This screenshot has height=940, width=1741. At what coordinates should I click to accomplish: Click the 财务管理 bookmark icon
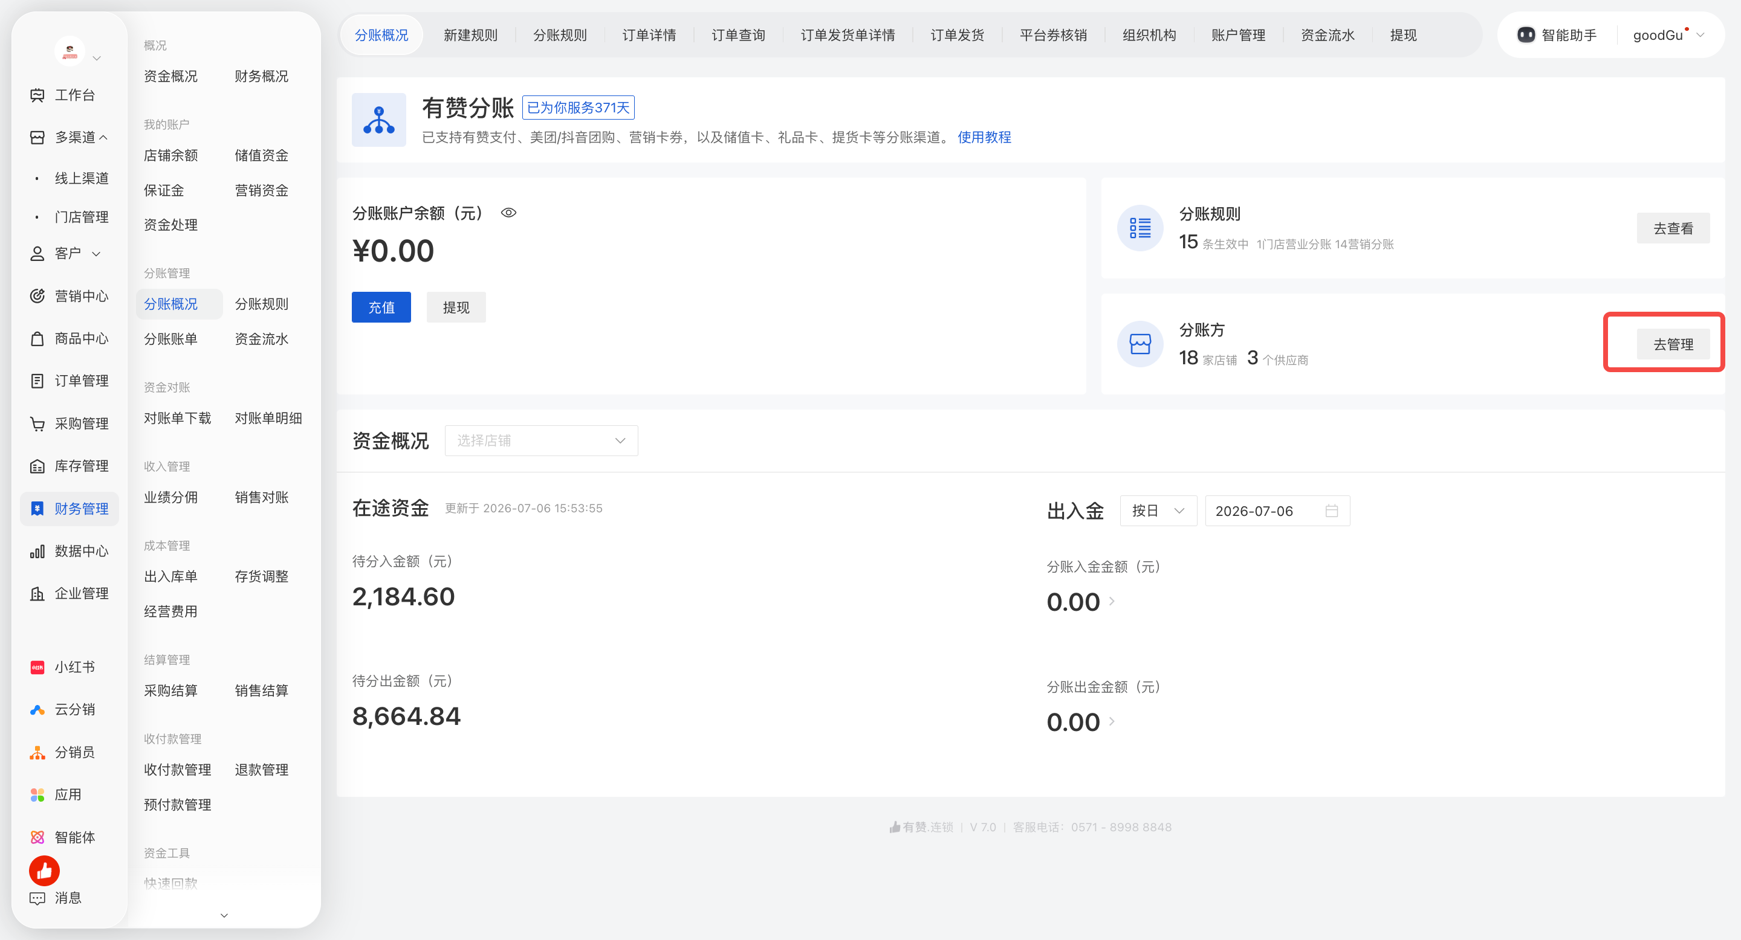point(38,509)
